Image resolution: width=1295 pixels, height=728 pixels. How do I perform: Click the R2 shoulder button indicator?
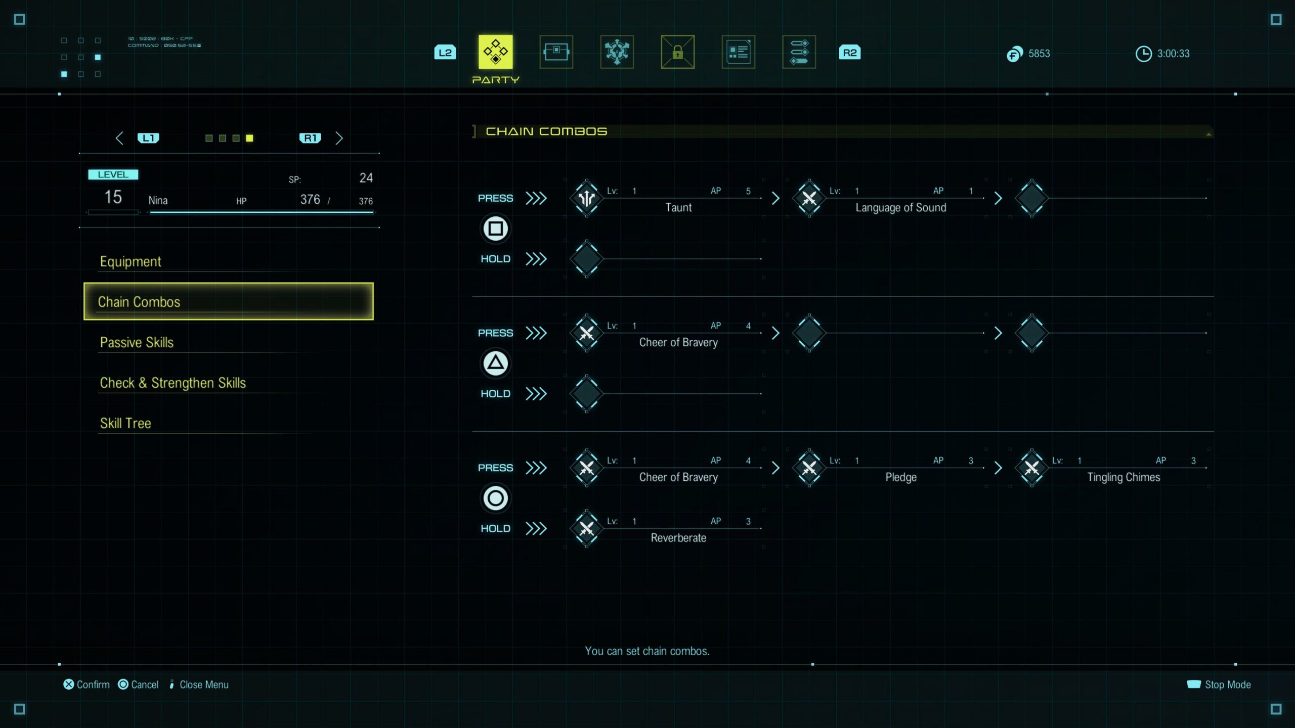coord(850,53)
